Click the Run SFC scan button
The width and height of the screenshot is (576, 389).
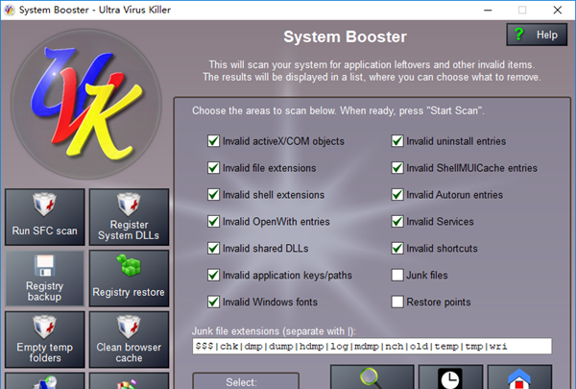pyautogui.click(x=45, y=217)
